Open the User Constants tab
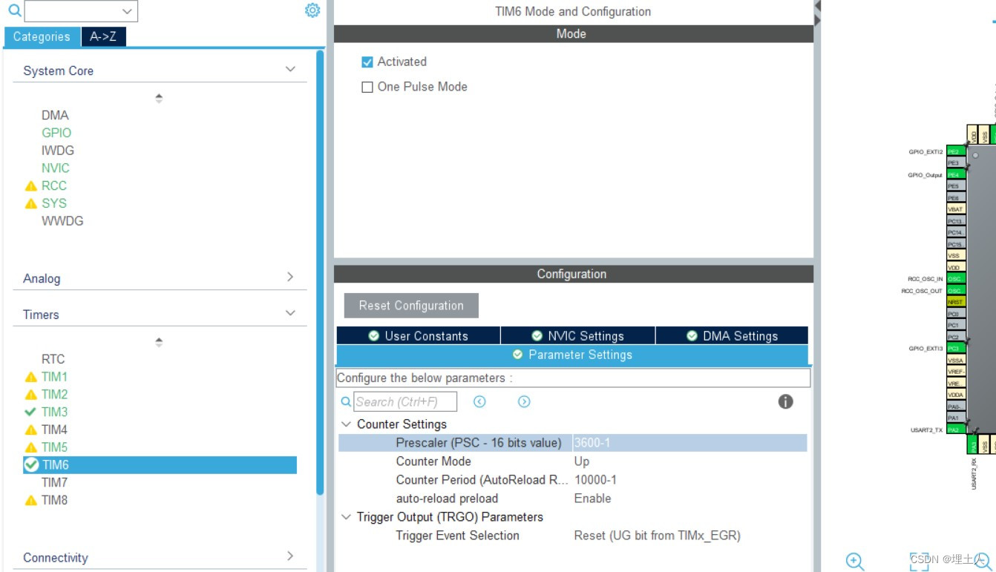The image size is (996, 572). point(419,336)
